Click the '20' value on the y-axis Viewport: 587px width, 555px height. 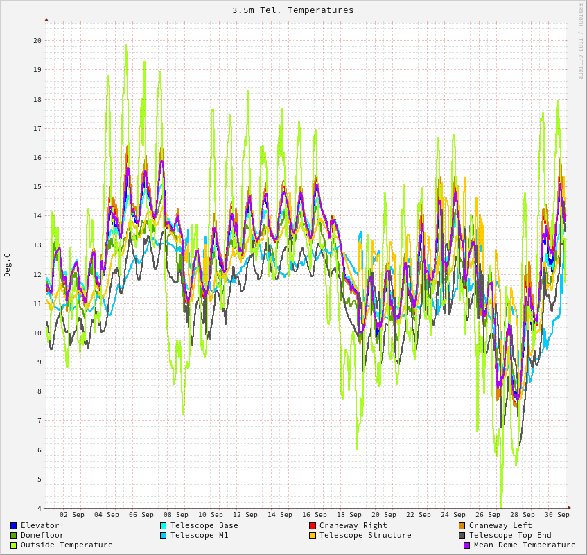coord(37,41)
